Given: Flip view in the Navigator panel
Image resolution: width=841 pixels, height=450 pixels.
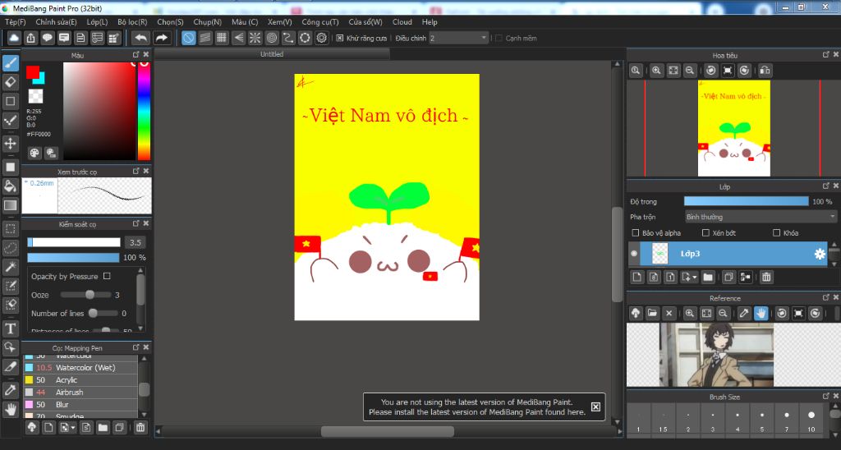Looking at the screenshot, I should coord(765,71).
